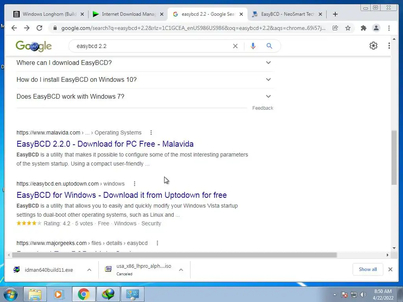Open options for the Uptodown result
Viewport: 403px width, 302px height.
click(x=135, y=184)
